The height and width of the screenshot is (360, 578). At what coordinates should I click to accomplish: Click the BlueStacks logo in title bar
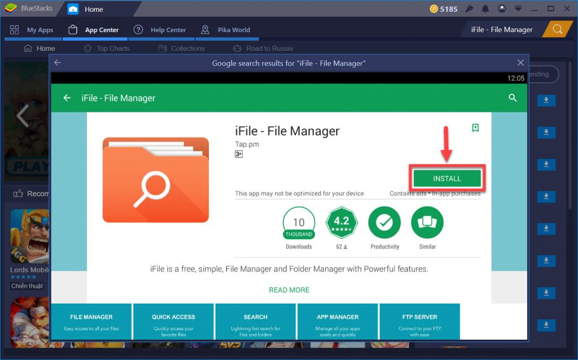pyautogui.click(x=11, y=8)
